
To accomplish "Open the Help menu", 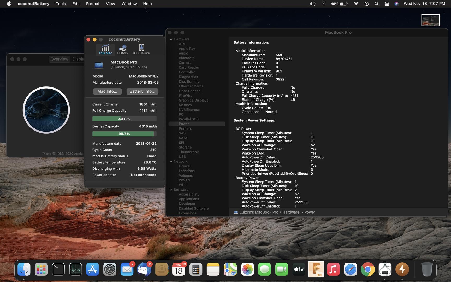I will pos(147,4).
